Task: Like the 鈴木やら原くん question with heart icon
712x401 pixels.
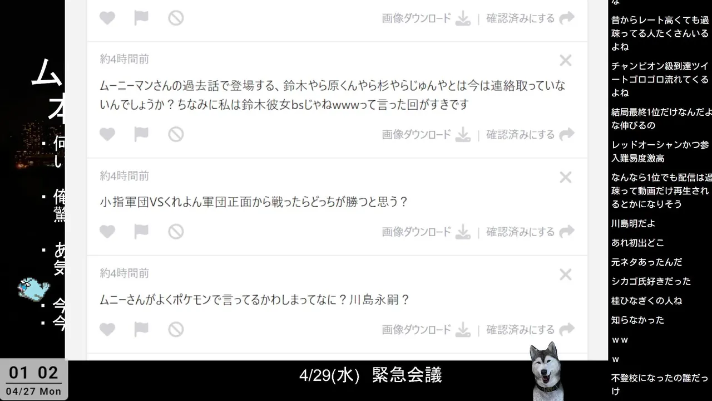Action: [107, 134]
